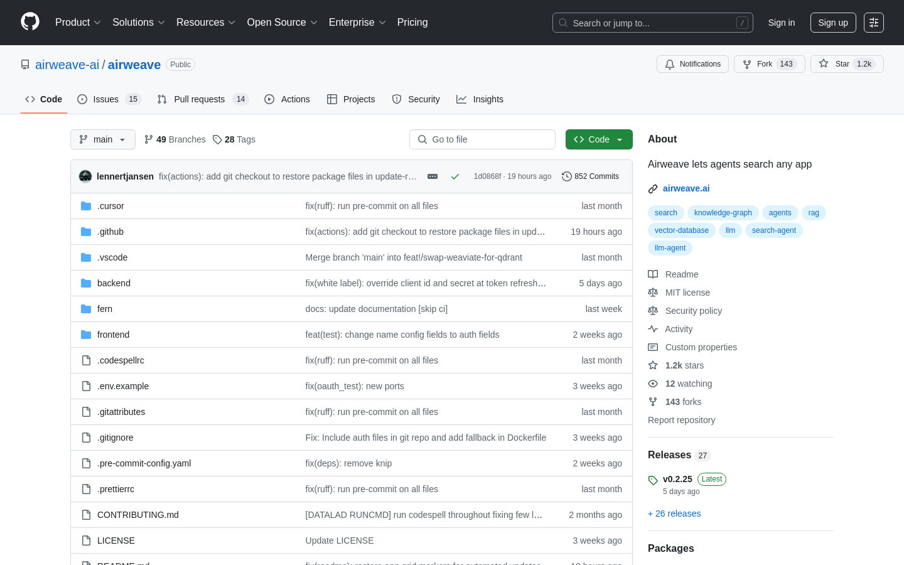Image resolution: width=904 pixels, height=565 pixels.
Task: Switch to the Actions tab
Action: [287, 99]
